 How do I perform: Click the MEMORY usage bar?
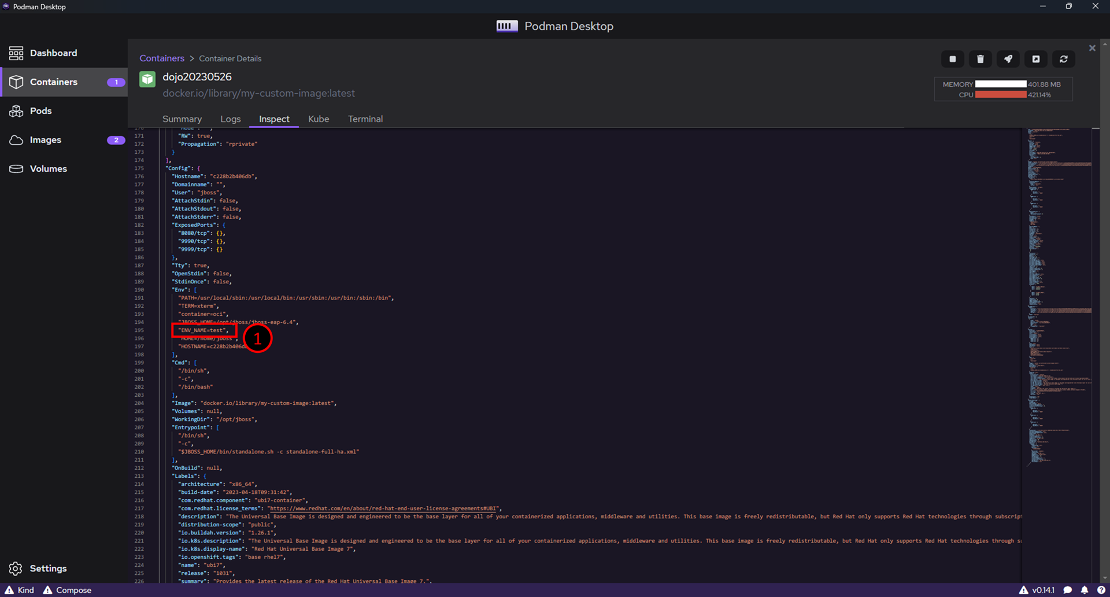(x=1001, y=84)
